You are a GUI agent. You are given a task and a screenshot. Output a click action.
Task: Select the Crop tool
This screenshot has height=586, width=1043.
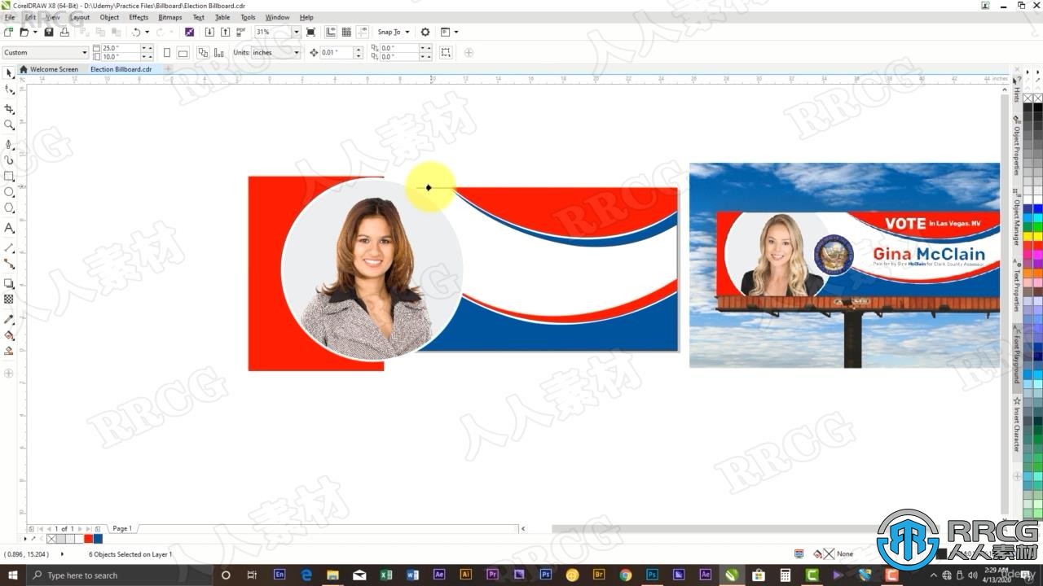tap(9, 108)
